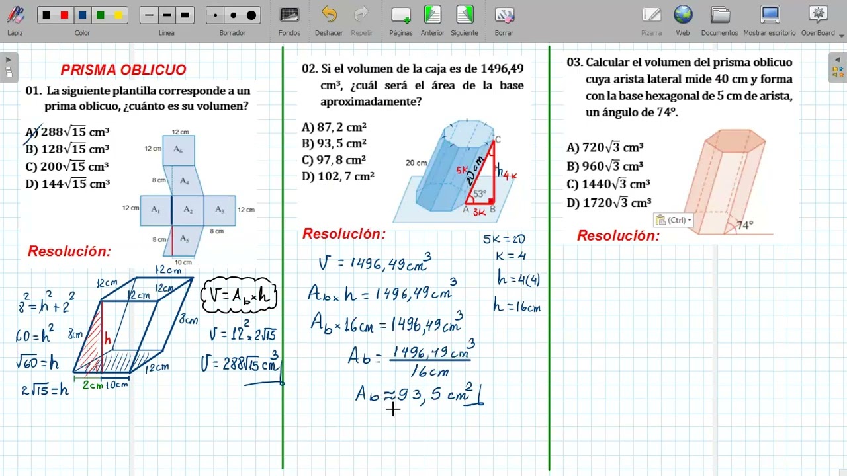This screenshot has height=476, width=847.
Task: Open the OpenBoard menu
Action: point(819,20)
